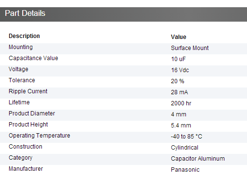
Task: Select the Product Diameter label
Action: coord(32,113)
